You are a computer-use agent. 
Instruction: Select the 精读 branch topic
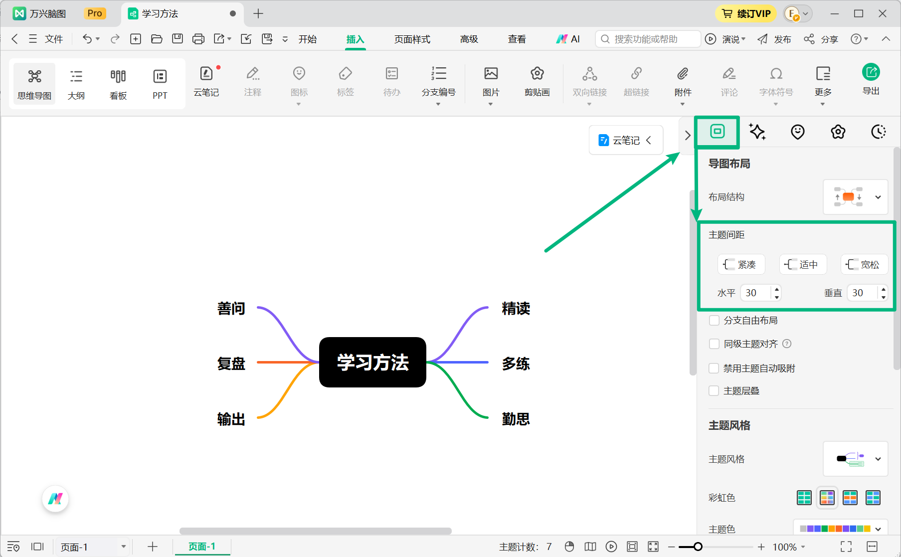(516, 308)
